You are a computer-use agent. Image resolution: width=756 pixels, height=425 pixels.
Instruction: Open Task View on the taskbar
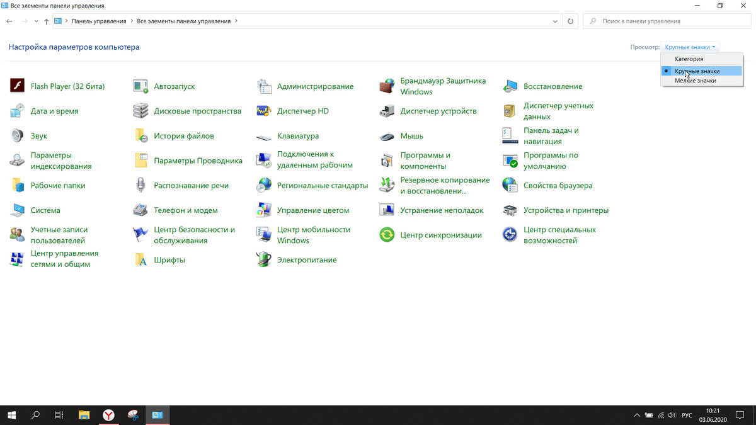[x=59, y=415]
